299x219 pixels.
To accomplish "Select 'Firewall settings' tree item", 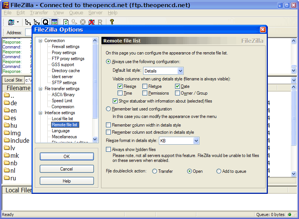I will (x=65, y=47).
